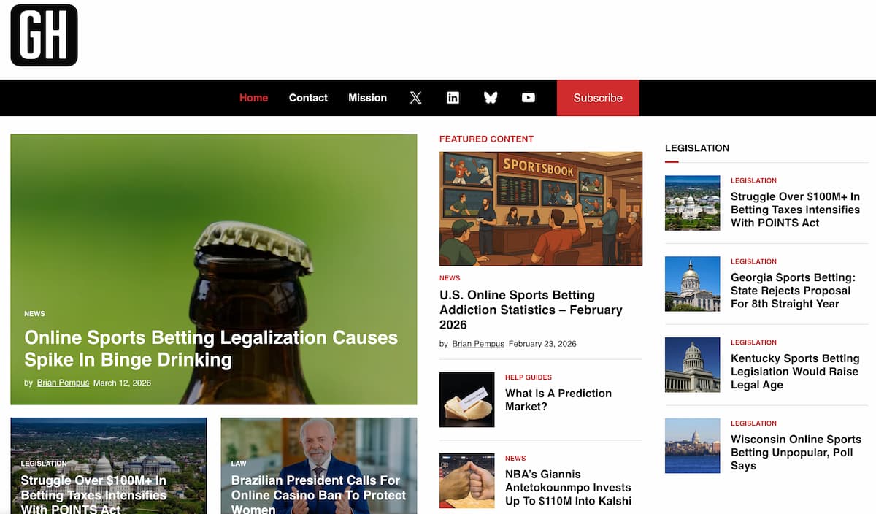Open the YouTube icon in navbar

[529, 98]
